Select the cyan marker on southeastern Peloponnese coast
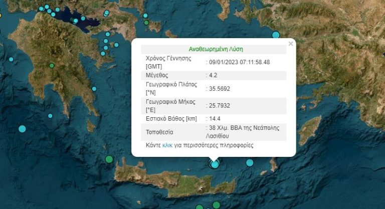The height and width of the screenshot is (209, 385). [x=94, y=89]
